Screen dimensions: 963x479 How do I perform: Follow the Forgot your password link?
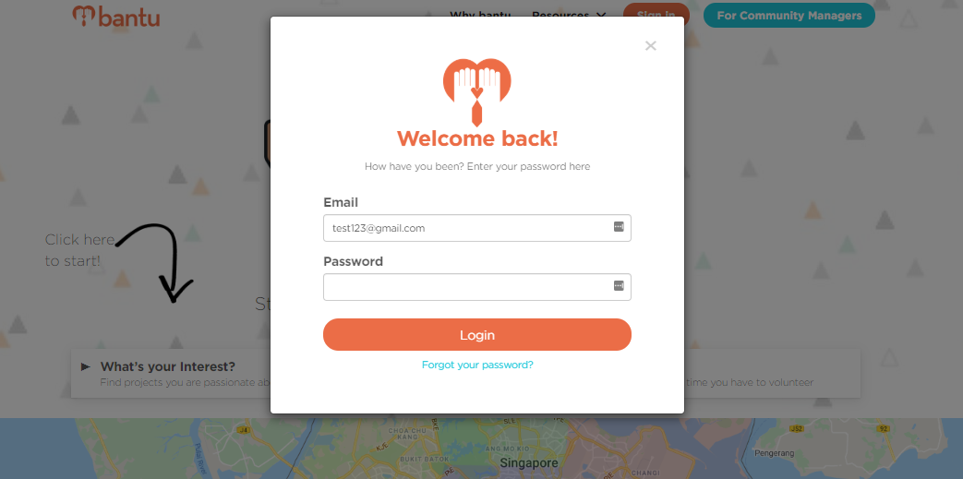coord(477,365)
